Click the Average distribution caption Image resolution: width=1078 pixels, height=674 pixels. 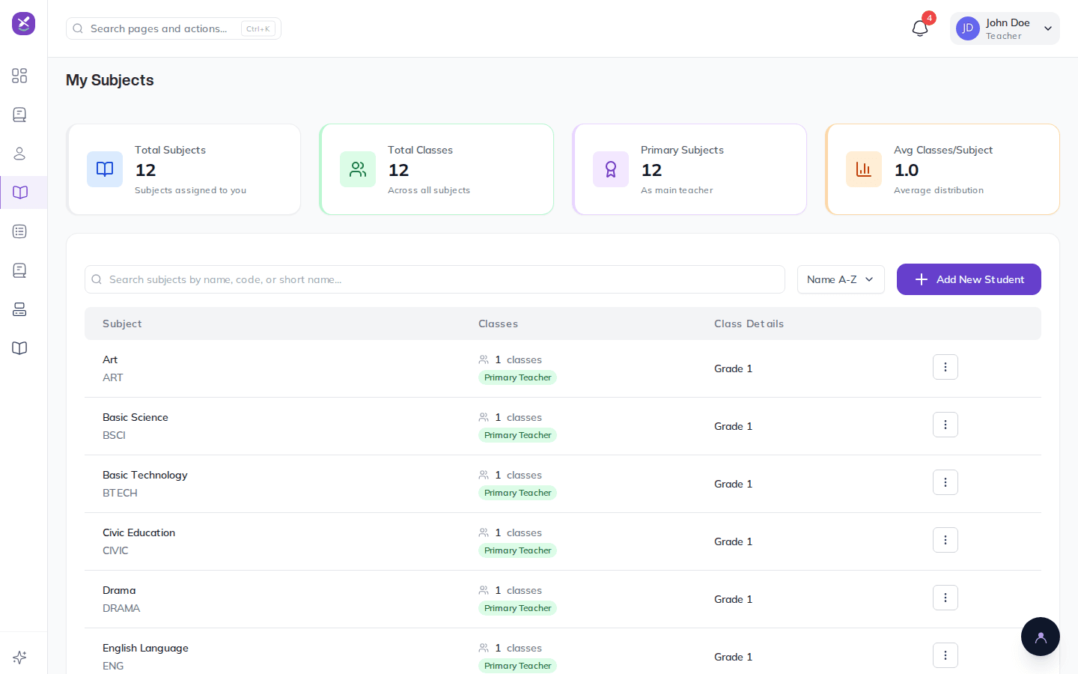point(939,190)
